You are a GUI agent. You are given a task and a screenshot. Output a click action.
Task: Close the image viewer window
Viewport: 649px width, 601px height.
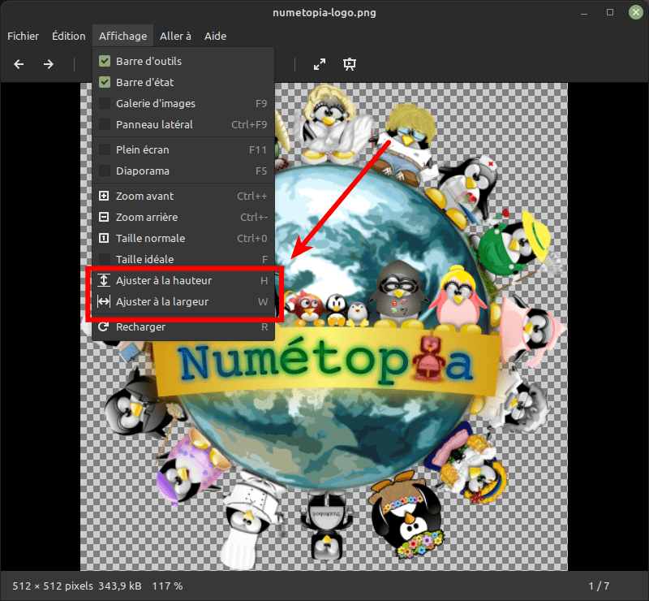tap(636, 12)
